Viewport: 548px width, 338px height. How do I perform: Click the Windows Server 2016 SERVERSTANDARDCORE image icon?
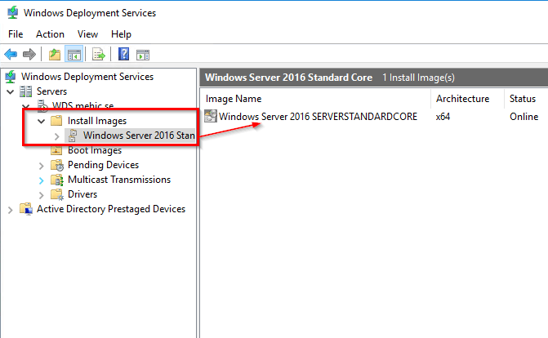(x=211, y=117)
